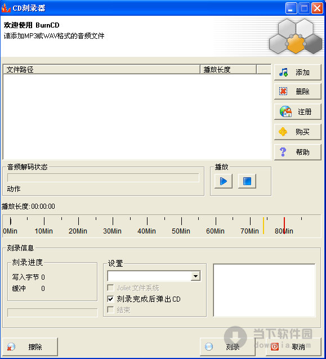This screenshot has height=359, width=326.
Task: Click the white log box in 刻录信息
Action: tap(264, 290)
